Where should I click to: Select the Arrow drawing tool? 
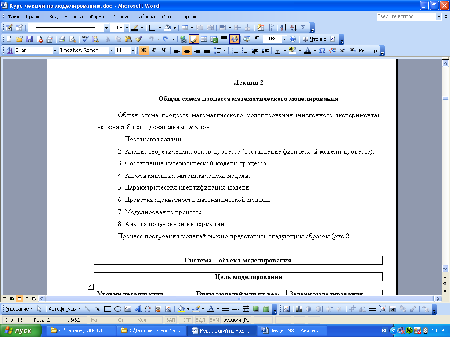98,309
